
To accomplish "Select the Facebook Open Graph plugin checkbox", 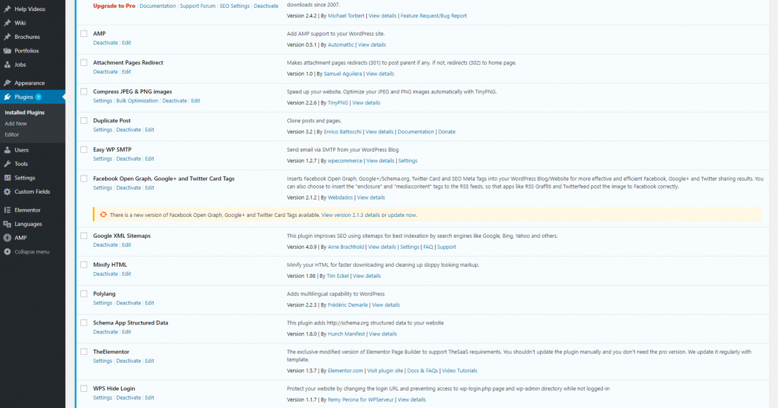I will click(84, 178).
